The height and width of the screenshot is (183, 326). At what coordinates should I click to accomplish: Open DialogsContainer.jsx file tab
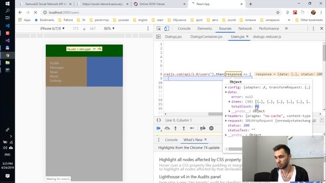206,37
